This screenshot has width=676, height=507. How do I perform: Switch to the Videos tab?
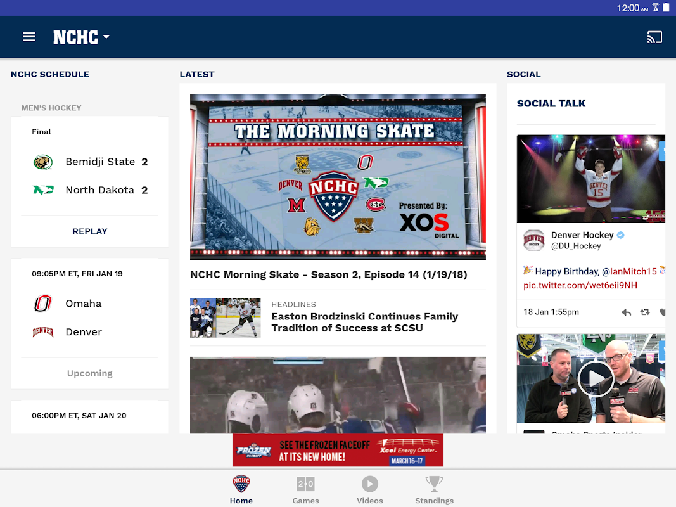(x=370, y=489)
